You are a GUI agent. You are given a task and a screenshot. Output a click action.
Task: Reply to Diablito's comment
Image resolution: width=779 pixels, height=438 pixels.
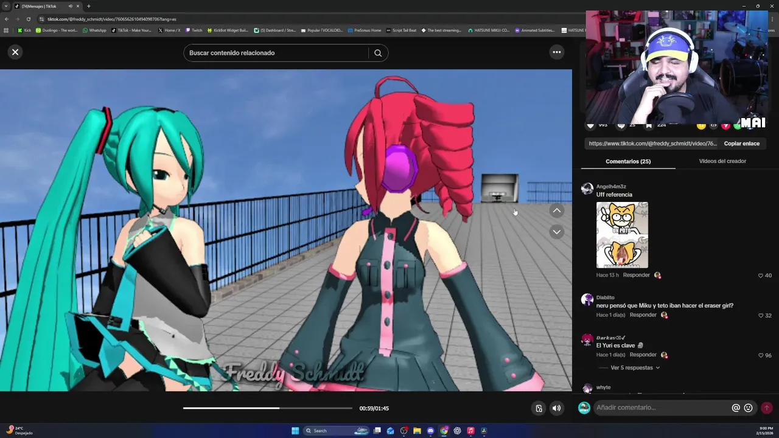point(643,315)
